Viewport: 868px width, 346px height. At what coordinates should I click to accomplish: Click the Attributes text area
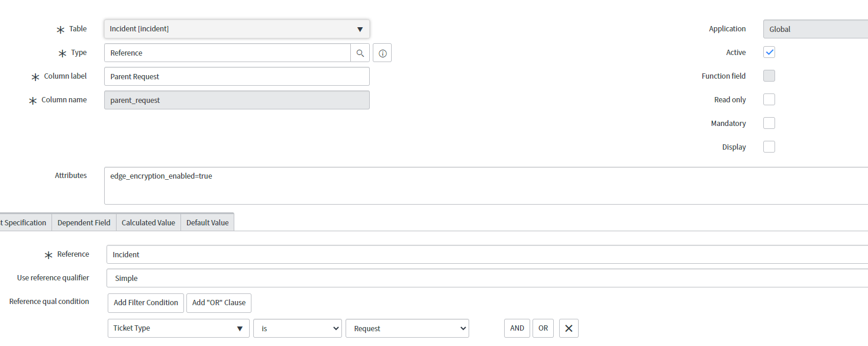pyautogui.click(x=486, y=186)
